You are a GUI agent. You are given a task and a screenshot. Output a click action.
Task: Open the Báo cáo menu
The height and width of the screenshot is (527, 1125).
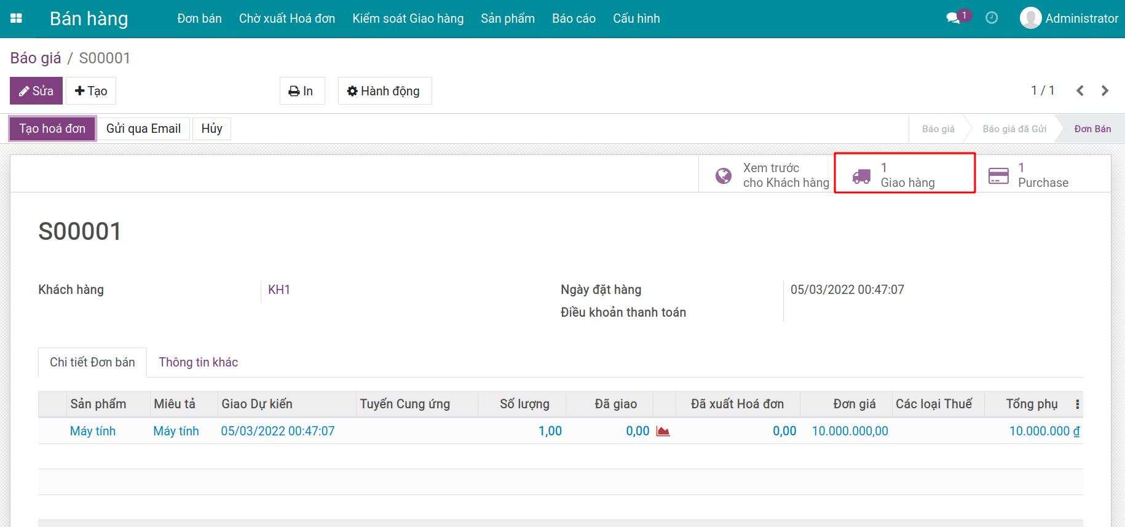click(574, 18)
